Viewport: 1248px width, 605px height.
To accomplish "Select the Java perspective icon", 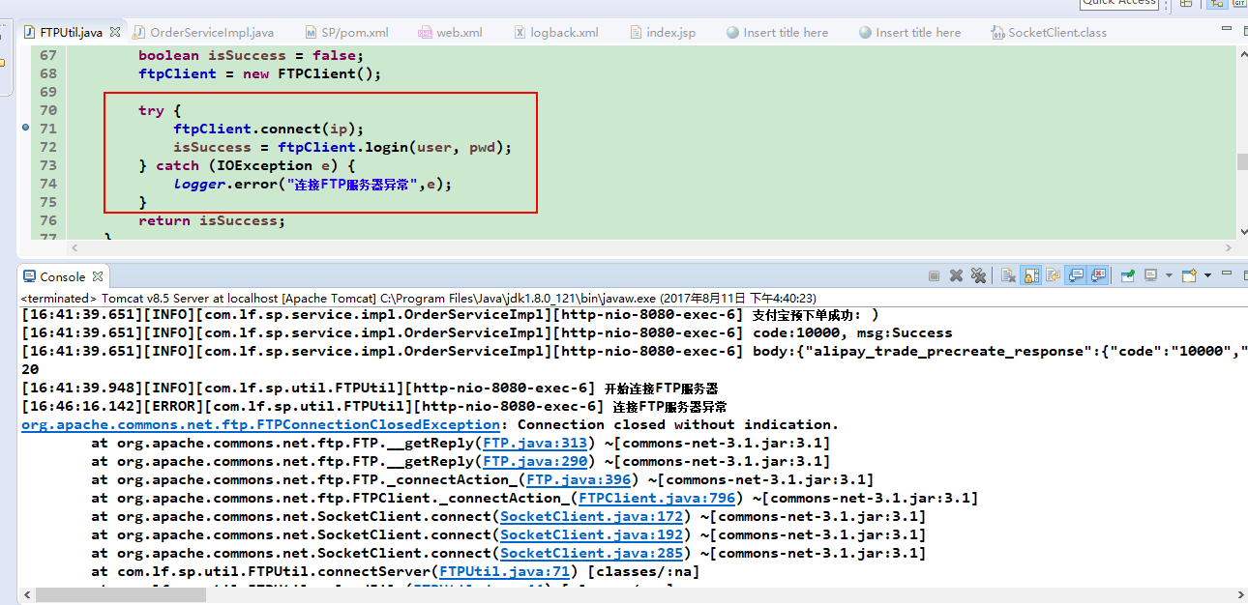I will (1215, 4).
